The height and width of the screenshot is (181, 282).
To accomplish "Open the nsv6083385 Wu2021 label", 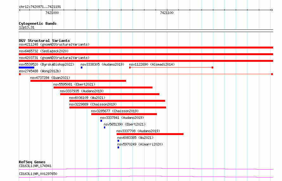I will point(135,138).
